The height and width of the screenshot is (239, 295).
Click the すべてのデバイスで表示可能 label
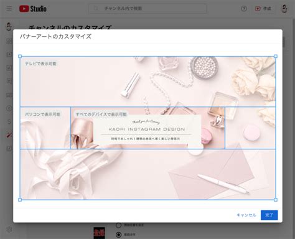(x=101, y=115)
